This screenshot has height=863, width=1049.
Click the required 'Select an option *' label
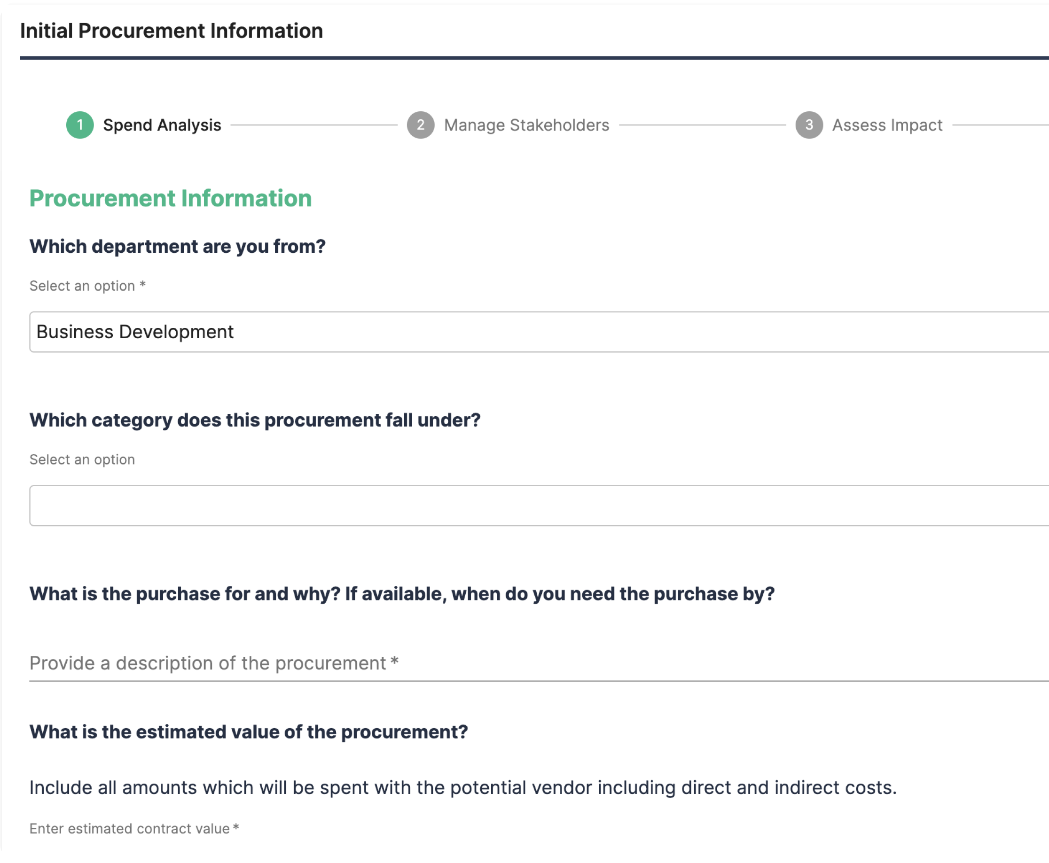tap(87, 286)
